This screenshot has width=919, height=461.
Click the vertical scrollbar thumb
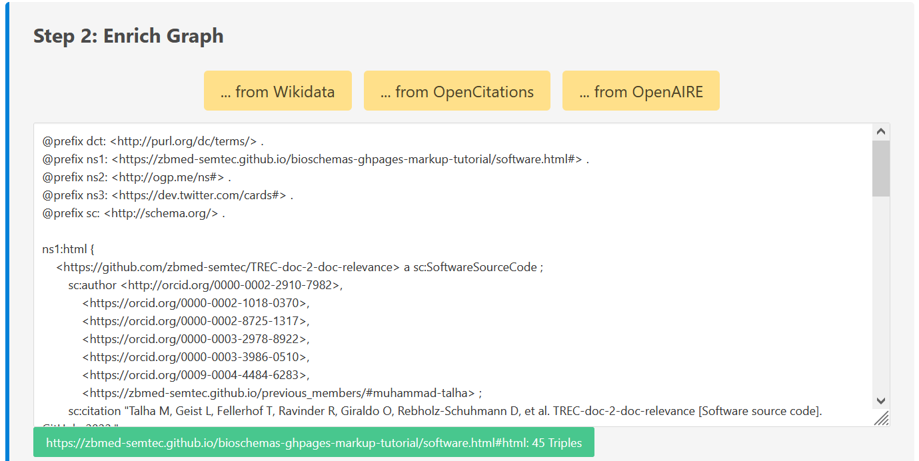[880, 168]
